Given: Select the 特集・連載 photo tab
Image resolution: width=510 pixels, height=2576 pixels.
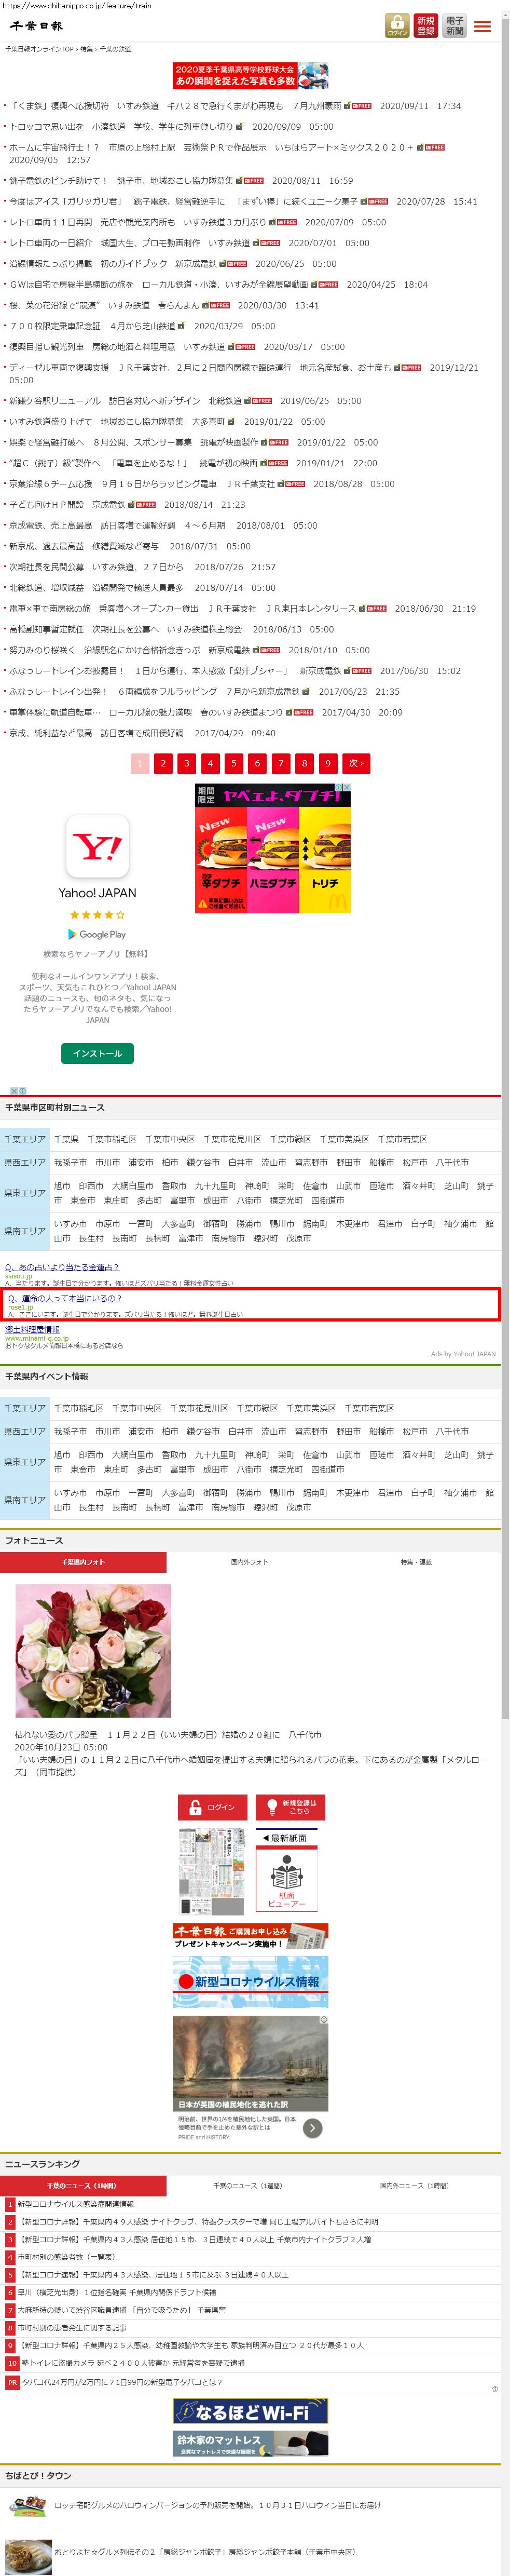Looking at the screenshot, I should [416, 1561].
